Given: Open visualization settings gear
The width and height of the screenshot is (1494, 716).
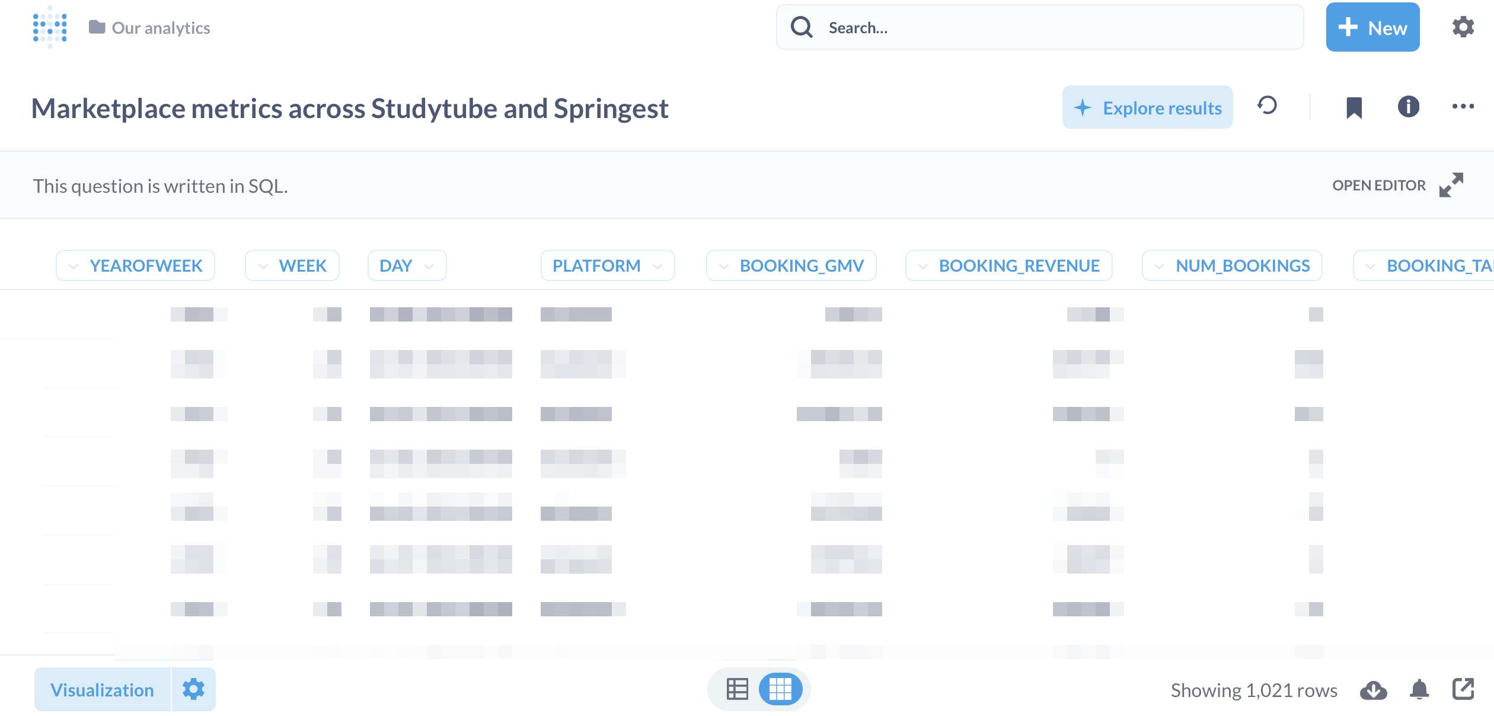Looking at the screenshot, I should [x=193, y=689].
